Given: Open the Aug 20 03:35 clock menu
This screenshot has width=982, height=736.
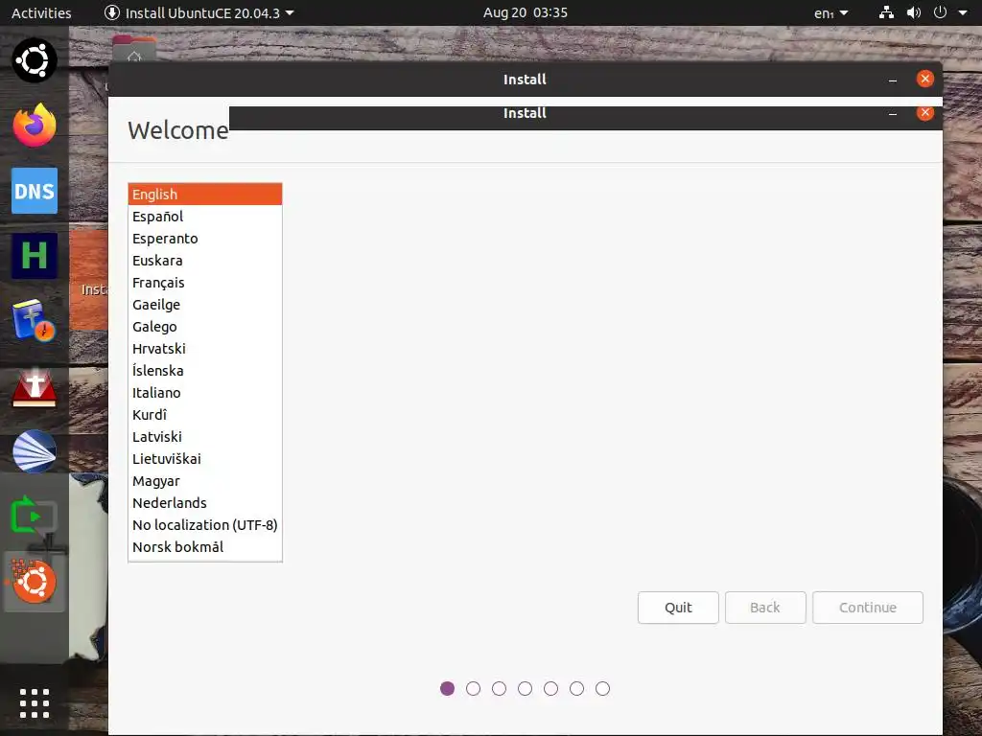Looking at the screenshot, I should pos(526,12).
